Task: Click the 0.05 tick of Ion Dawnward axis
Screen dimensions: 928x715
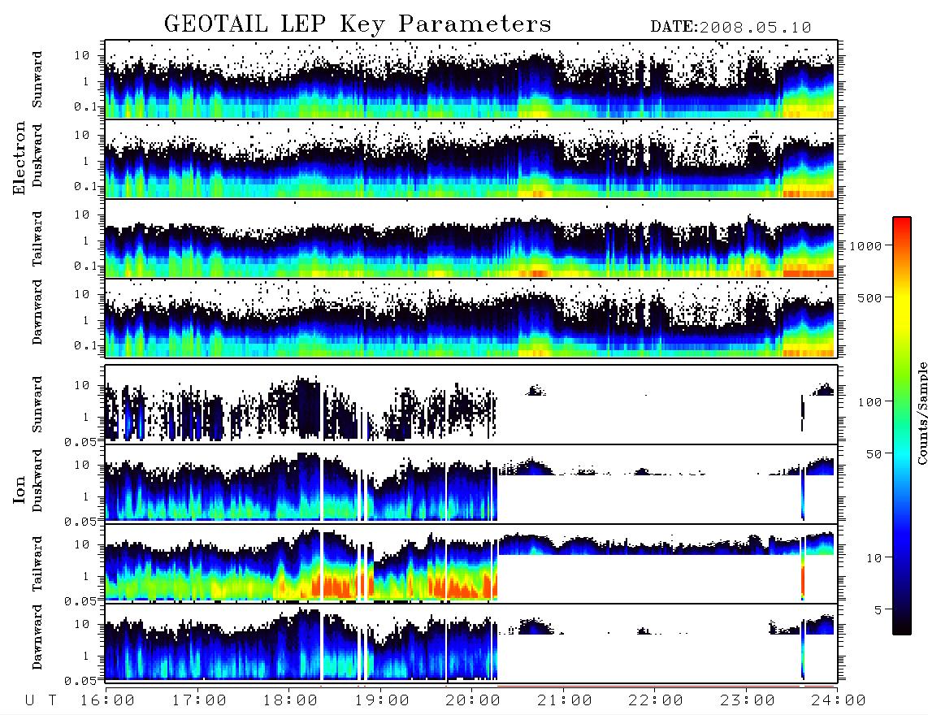Action: pyautogui.click(x=82, y=681)
